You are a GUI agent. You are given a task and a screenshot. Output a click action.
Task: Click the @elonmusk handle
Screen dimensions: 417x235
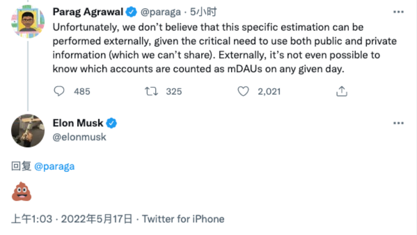79,137
